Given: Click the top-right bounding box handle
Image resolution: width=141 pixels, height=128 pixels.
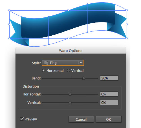Looking at the screenshot, I should pyautogui.click(x=127, y=10).
